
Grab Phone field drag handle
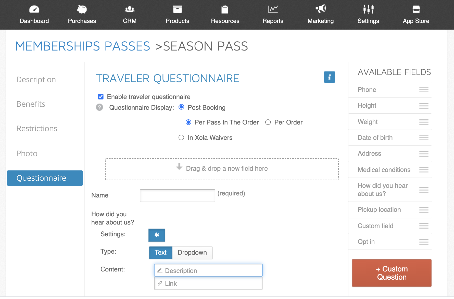click(x=424, y=90)
